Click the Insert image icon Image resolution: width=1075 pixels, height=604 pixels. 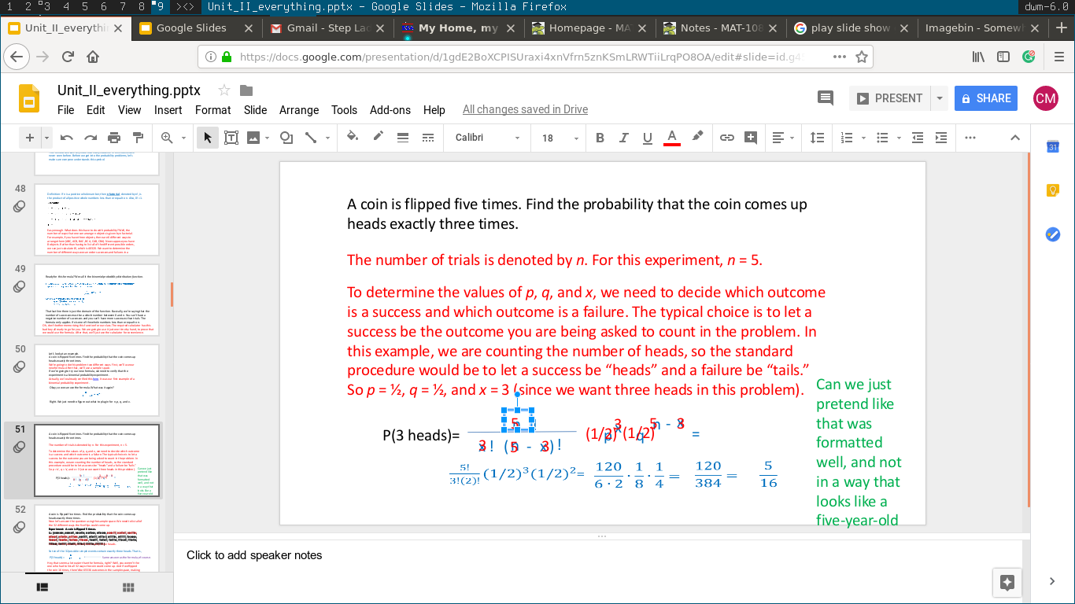coord(253,138)
